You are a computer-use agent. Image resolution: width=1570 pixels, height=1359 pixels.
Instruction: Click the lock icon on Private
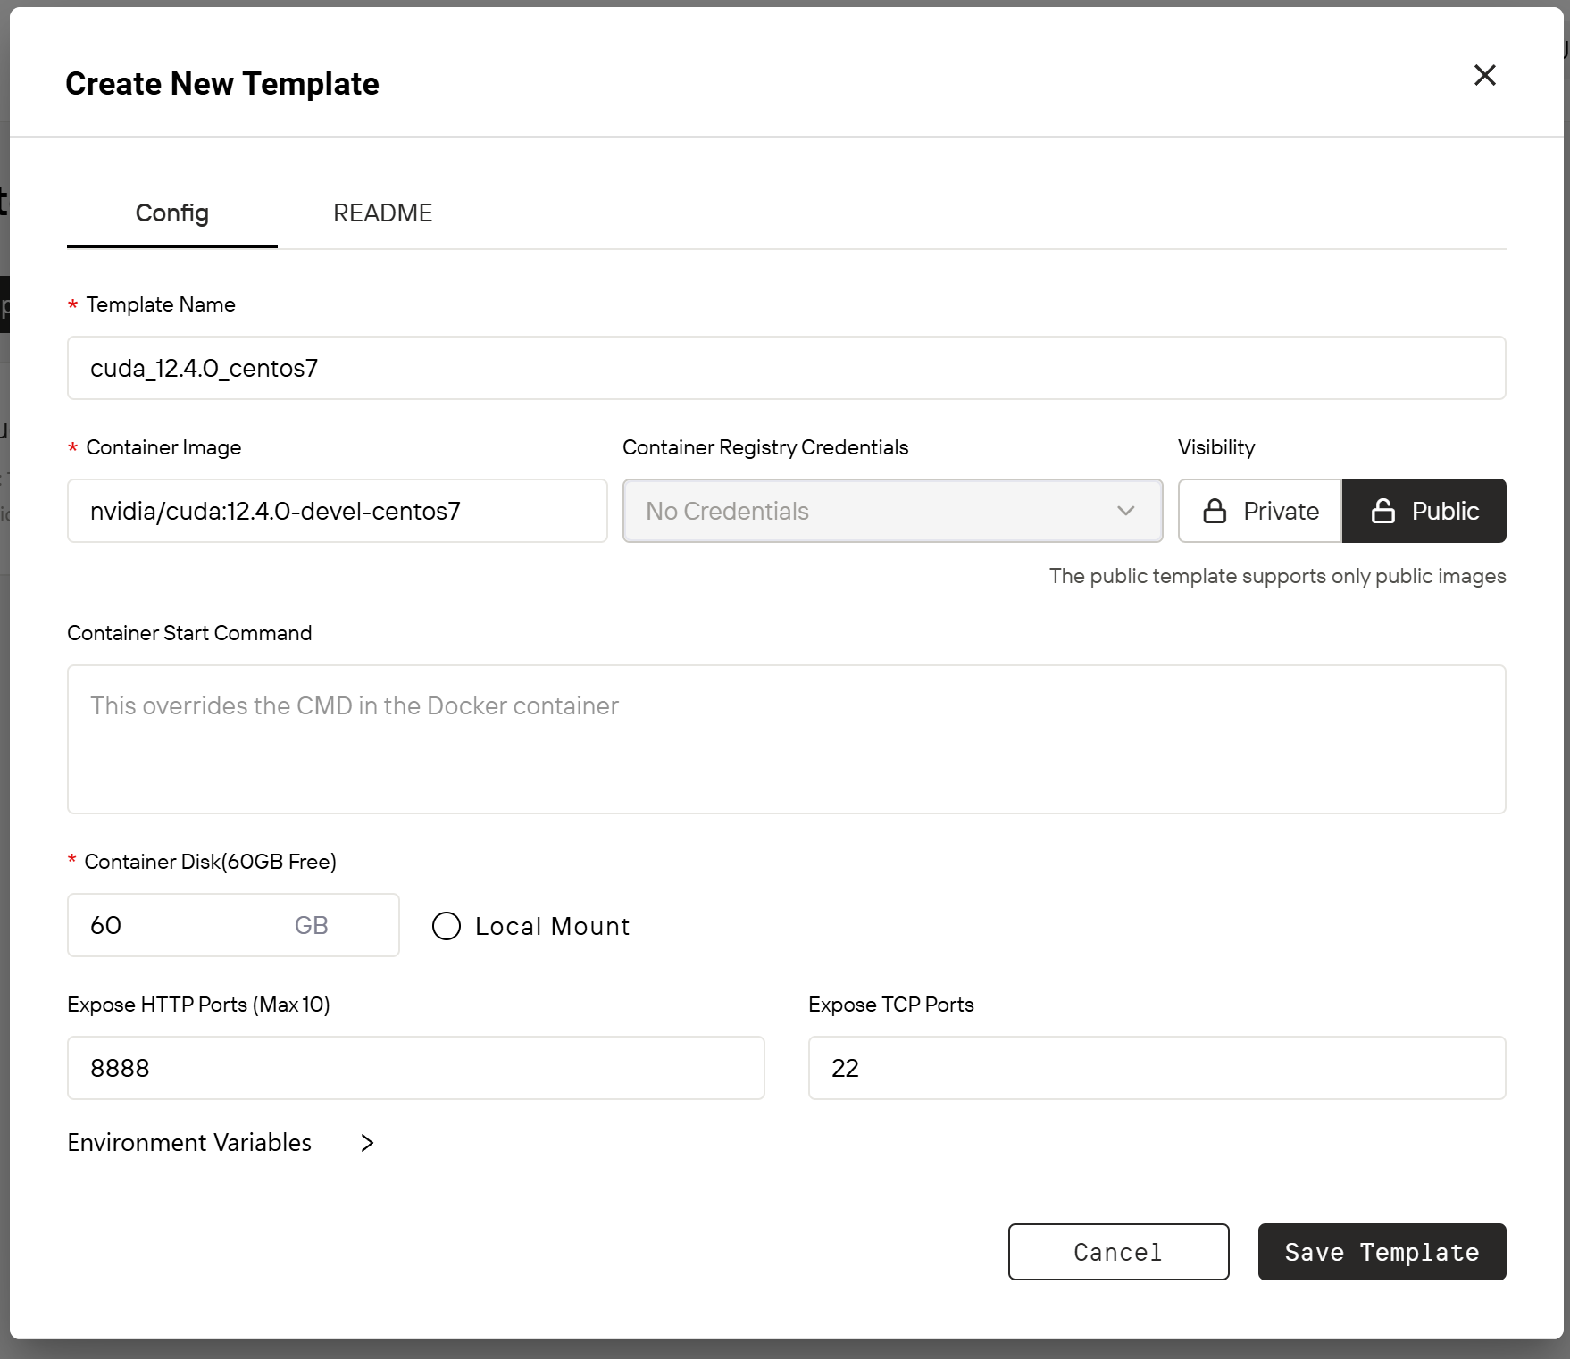[1215, 511]
